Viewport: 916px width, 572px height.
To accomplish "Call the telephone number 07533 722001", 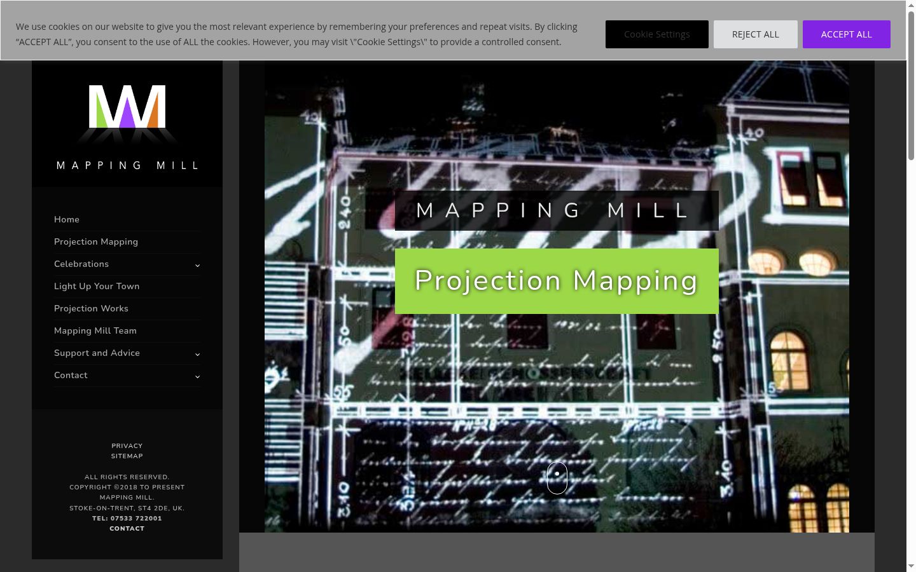I will [x=127, y=519].
